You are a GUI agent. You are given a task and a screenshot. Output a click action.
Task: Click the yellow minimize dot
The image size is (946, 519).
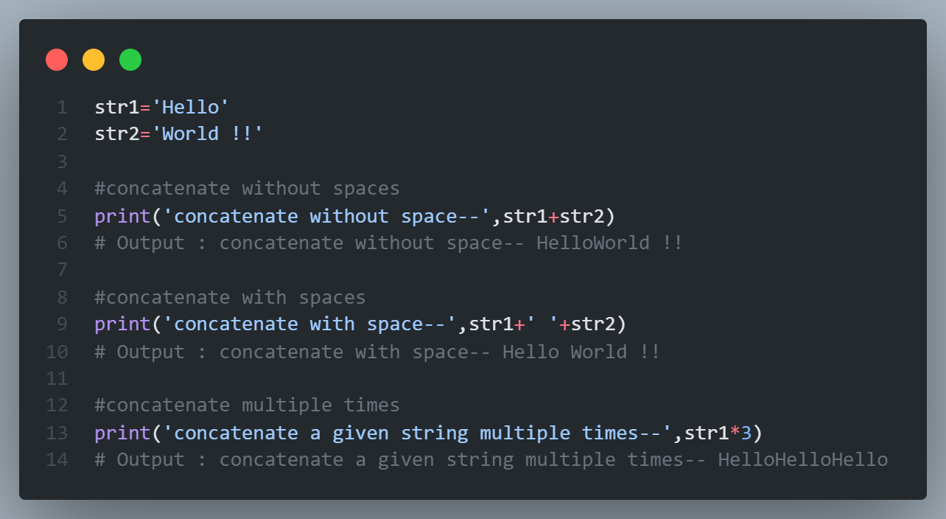pyautogui.click(x=94, y=60)
